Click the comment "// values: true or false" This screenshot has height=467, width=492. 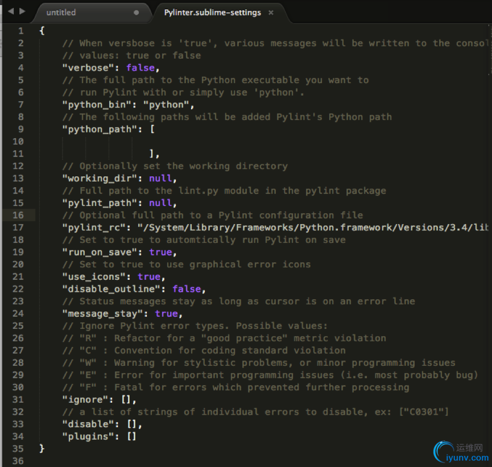131,56
